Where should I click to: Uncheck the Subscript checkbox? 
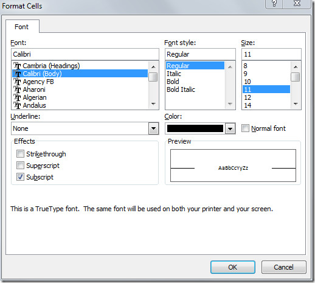[x=20, y=177]
